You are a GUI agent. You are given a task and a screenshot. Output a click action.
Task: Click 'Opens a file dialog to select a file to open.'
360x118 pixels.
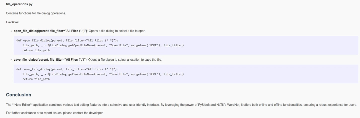click(117, 31)
